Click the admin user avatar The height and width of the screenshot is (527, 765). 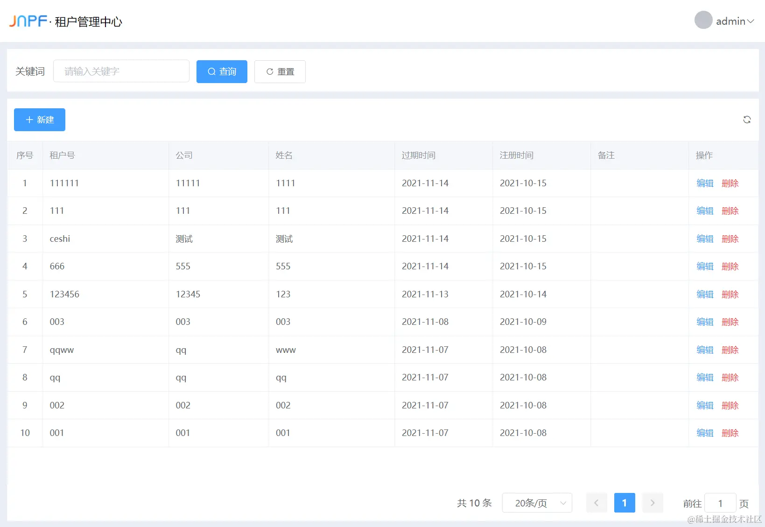[x=703, y=20]
